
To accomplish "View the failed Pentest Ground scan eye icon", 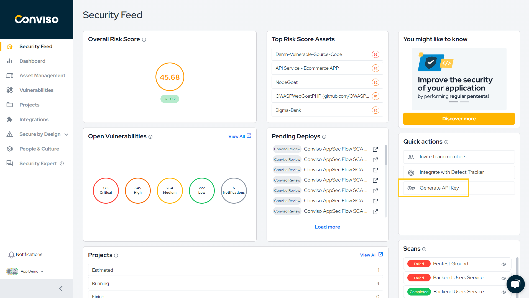I will coord(504,264).
